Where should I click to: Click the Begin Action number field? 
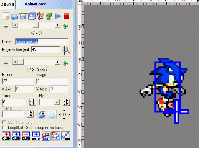click(46, 49)
